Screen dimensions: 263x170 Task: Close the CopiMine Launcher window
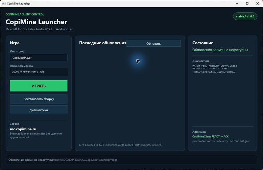(x=257, y=3)
